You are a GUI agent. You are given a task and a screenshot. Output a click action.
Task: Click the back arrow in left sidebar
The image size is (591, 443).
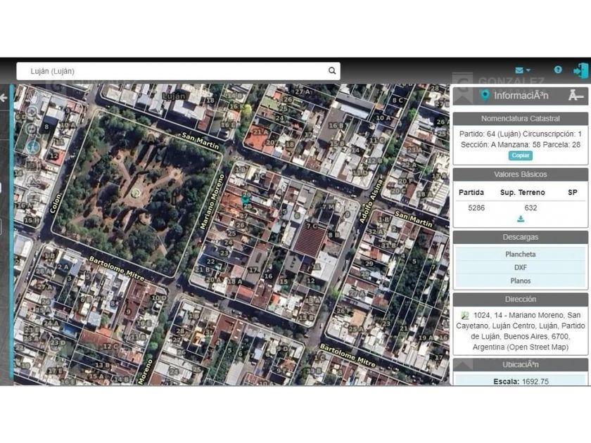4,98
